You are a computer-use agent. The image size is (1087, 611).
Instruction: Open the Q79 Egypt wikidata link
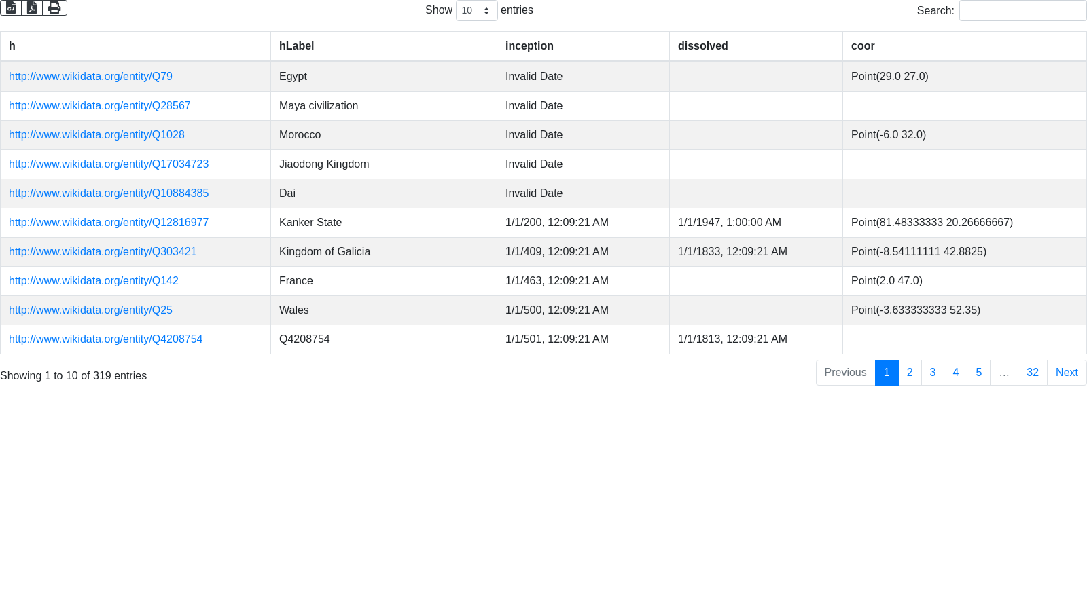coord(90,77)
